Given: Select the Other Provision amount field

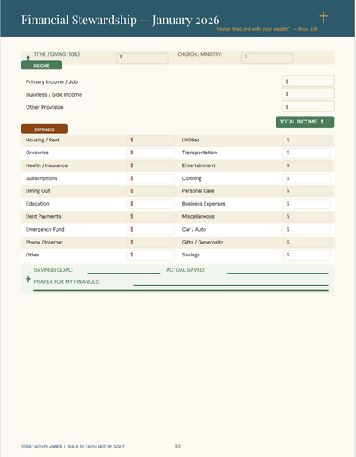Looking at the screenshot, I should tap(308, 106).
